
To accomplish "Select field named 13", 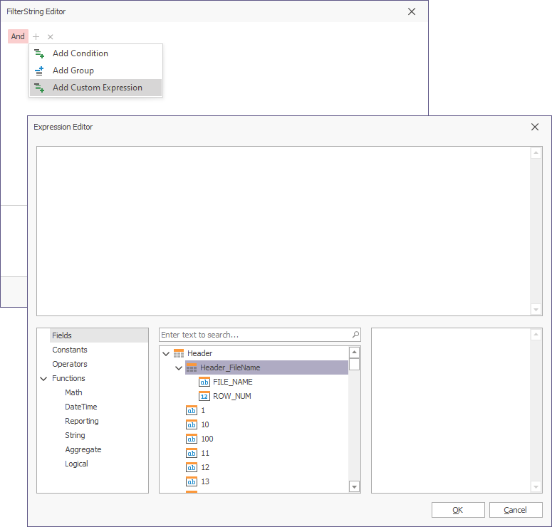I will click(205, 482).
